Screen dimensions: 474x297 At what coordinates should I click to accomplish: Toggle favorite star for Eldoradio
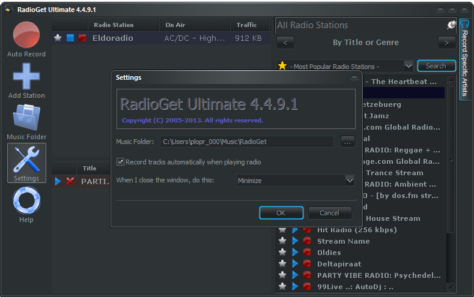58,38
